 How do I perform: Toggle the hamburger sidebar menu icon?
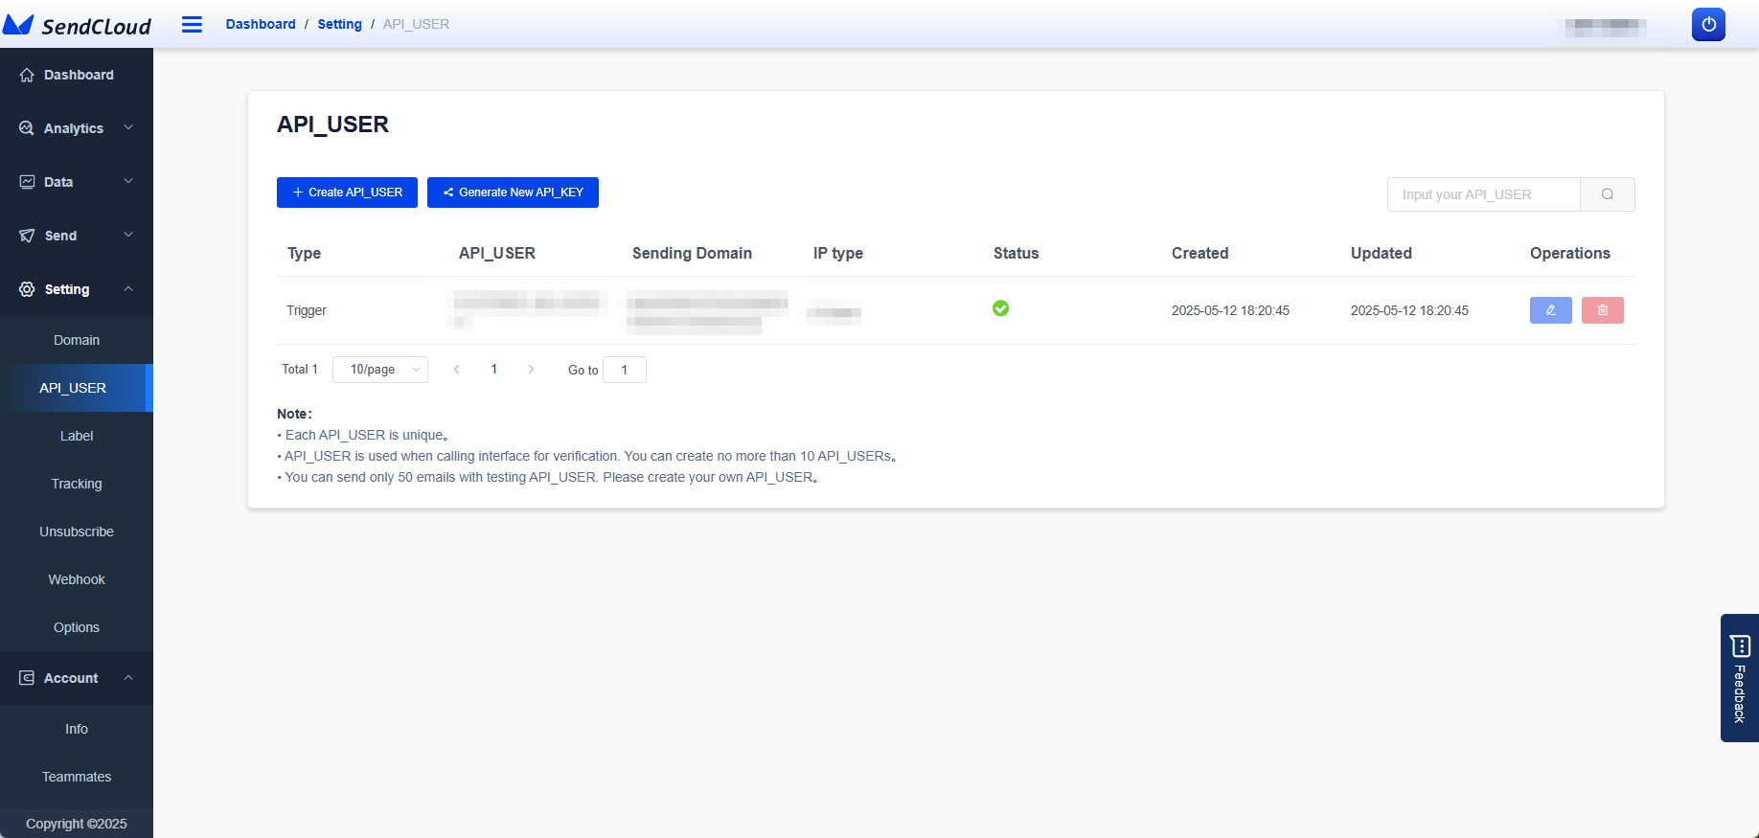[192, 24]
